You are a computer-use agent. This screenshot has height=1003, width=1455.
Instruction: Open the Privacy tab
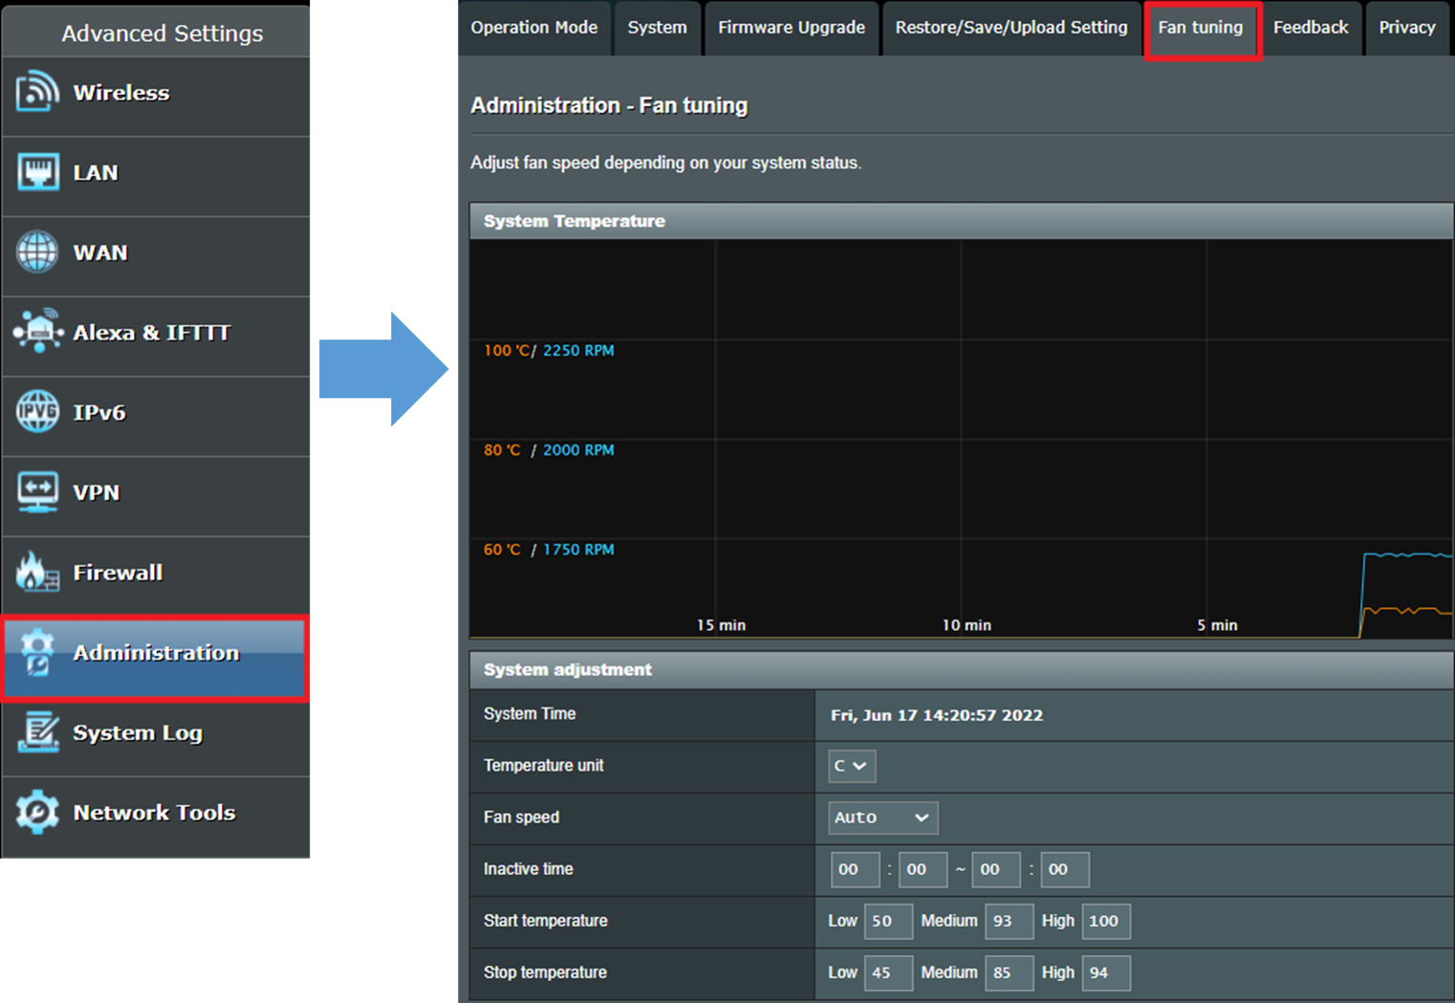pyautogui.click(x=1407, y=28)
